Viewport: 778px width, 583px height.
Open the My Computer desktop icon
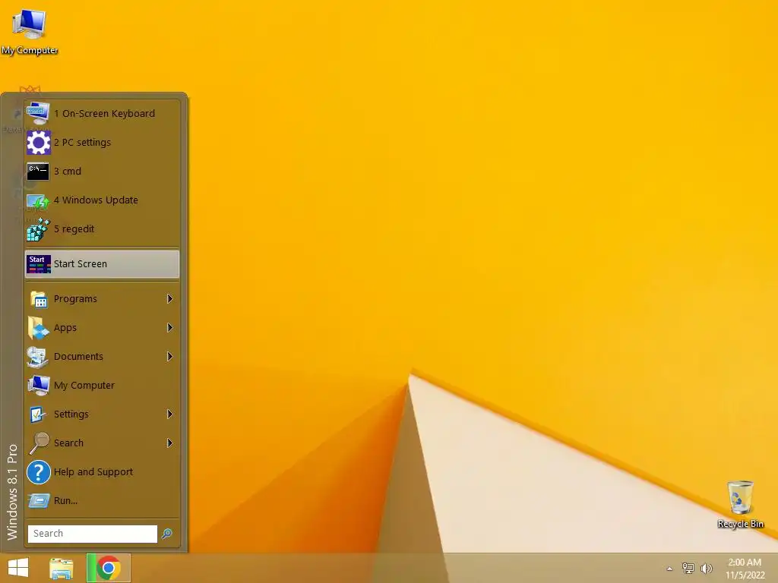(30, 30)
